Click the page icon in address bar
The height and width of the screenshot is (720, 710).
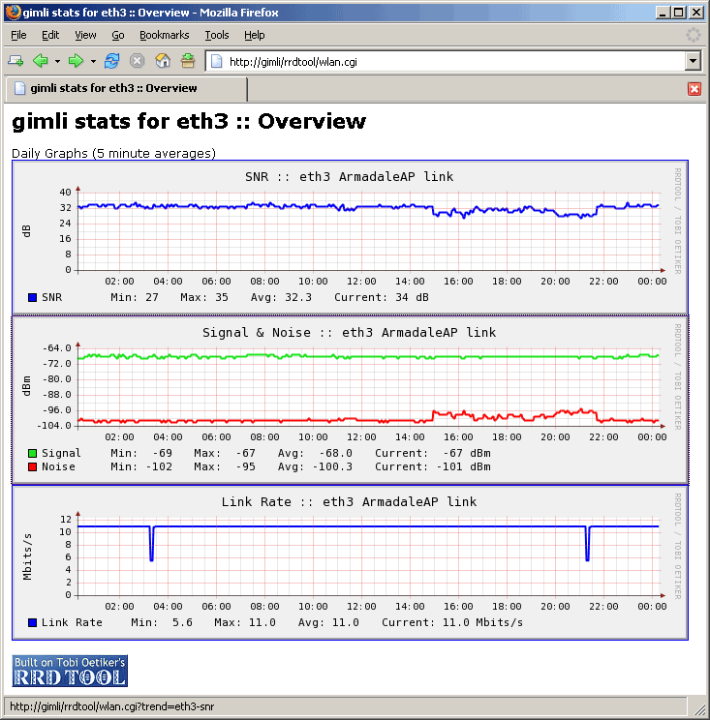[216, 62]
